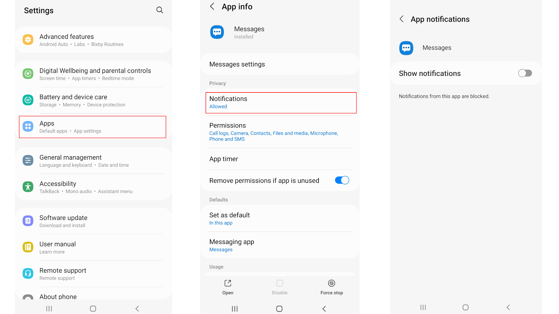
Task: Open the Apps settings icon
Action: click(28, 127)
